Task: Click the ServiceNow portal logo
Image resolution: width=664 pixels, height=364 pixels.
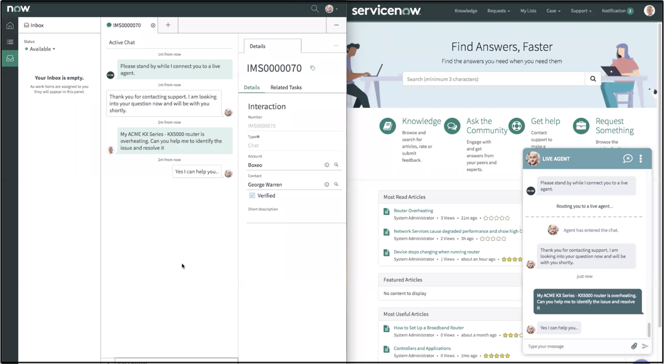Action: pyautogui.click(x=386, y=10)
